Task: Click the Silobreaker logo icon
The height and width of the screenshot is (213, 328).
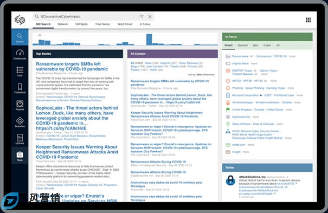Action: (20, 20)
